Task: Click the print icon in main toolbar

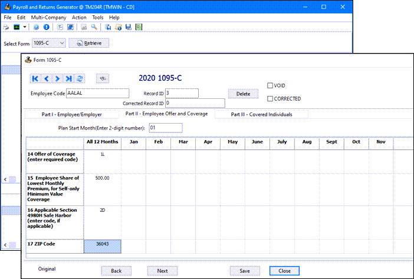Action: (x=7, y=27)
